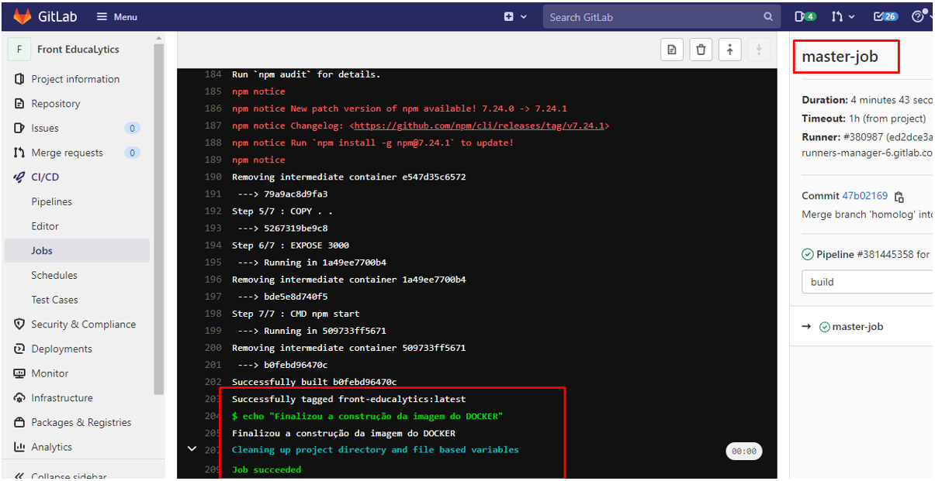Copy the commit SHA

899,197
